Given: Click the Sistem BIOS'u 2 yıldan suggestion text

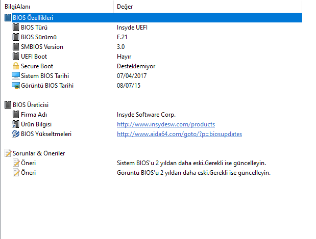Looking at the screenshot, I should (x=191, y=163).
